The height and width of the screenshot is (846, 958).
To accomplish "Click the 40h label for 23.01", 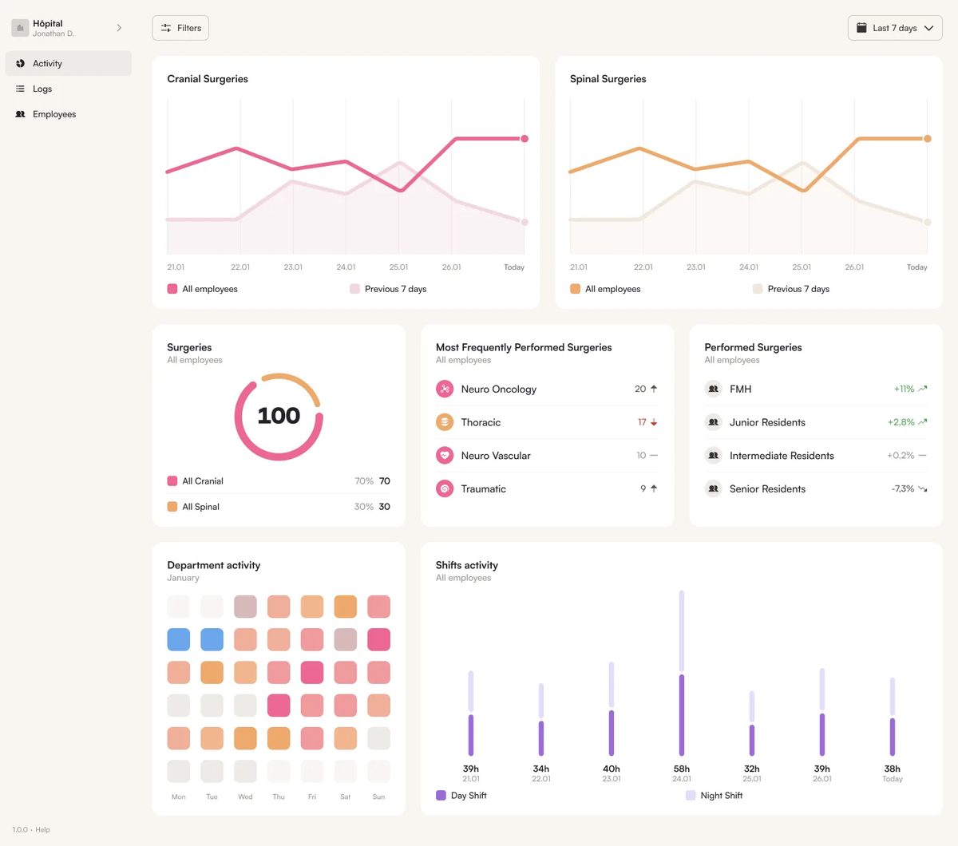I will tap(612, 769).
